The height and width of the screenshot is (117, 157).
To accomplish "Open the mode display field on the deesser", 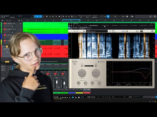I will click(89, 66).
